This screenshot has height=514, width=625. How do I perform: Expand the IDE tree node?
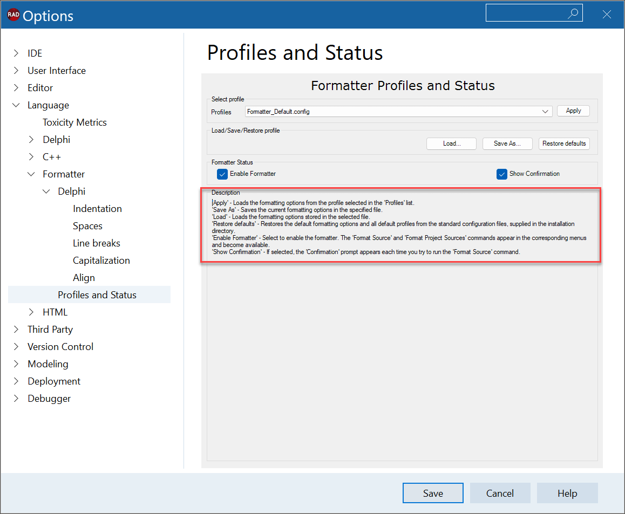16,53
